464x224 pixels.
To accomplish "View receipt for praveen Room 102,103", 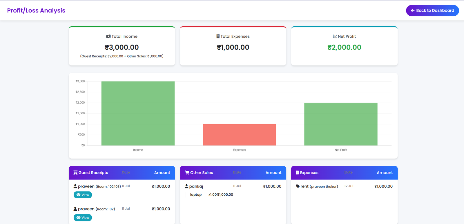I will click(83, 195).
